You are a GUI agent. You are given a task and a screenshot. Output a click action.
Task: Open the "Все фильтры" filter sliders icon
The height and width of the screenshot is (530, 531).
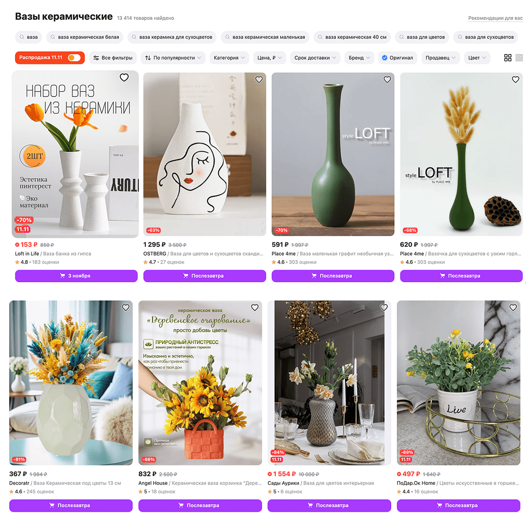pos(96,58)
